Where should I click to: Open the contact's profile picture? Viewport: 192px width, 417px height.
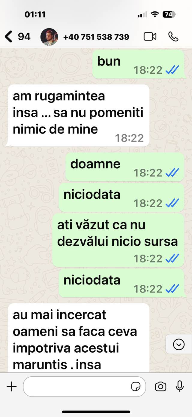coord(49,37)
